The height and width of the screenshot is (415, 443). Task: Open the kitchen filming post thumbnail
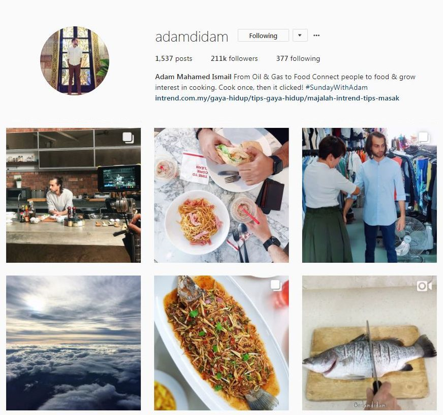pos(74,195)
